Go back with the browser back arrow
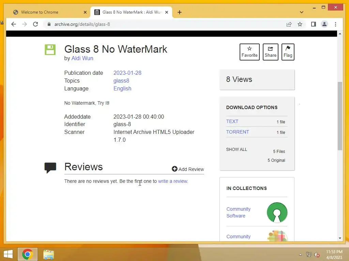The width and height of the screenshot is (349, 261). pos(14,24)
